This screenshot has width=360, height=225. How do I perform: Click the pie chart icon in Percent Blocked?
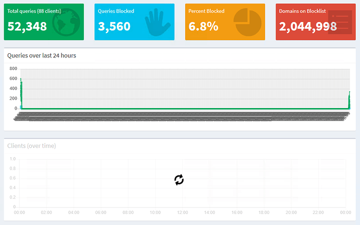247,22
